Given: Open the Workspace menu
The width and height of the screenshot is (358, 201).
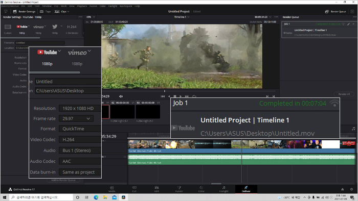Looking at the screenshot, I should pos(126,6).
